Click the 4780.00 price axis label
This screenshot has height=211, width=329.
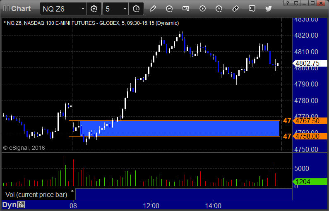click(x=306, y=101)
